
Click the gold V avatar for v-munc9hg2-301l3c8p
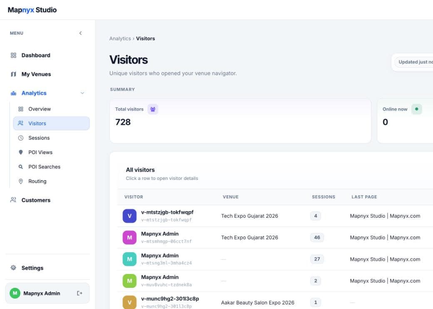(x=129, y=302)
